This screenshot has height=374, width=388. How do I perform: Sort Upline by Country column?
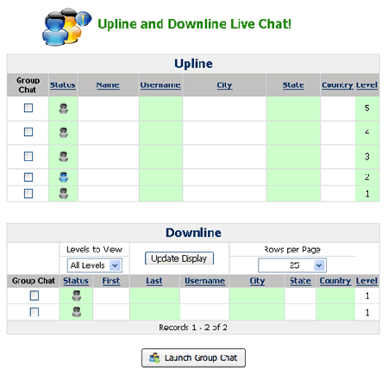click(337, 85)
